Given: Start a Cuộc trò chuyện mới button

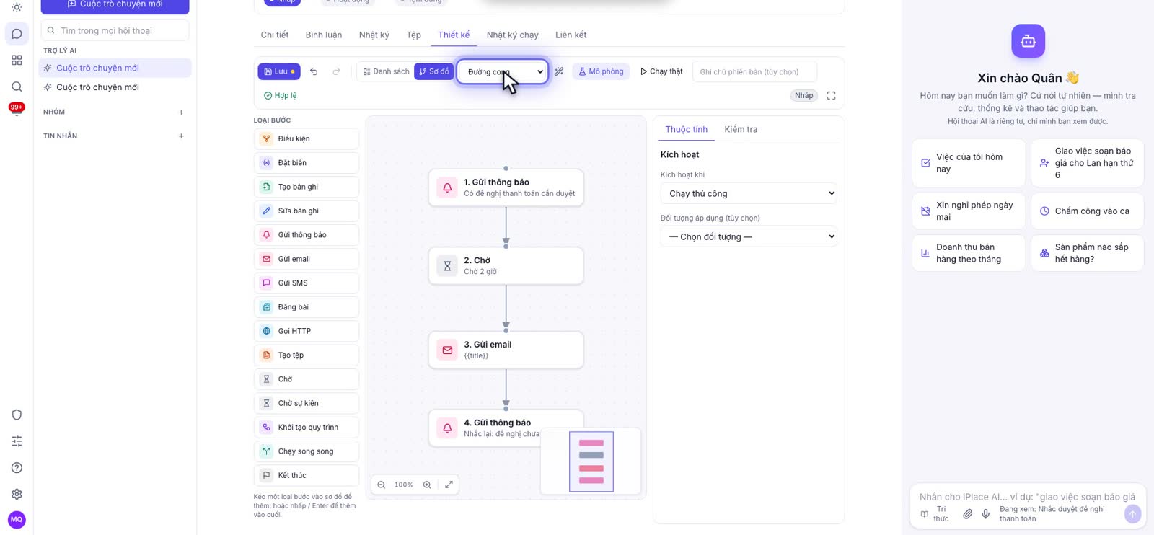Looking at the screenshot, I should tap(115, 6).
